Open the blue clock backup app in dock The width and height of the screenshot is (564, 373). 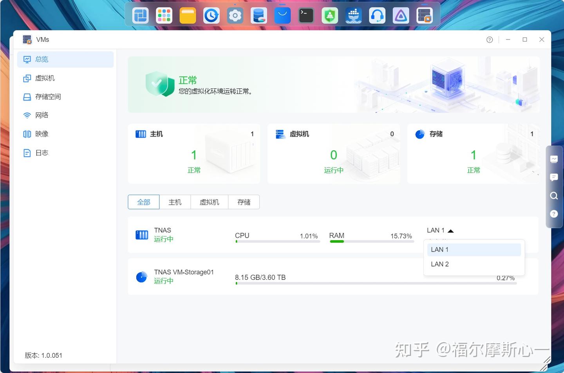point(211,16)
